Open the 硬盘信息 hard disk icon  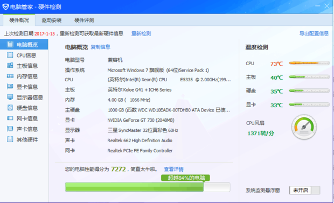click(10, 108)
